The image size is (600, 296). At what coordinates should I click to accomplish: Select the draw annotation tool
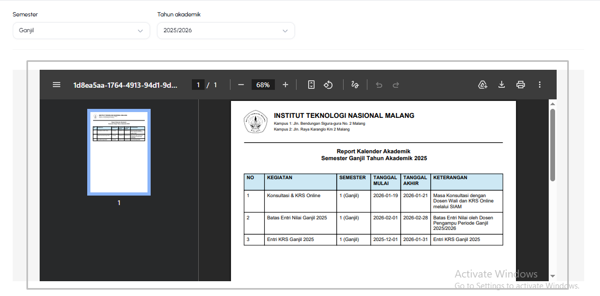[x=355, y=85]
